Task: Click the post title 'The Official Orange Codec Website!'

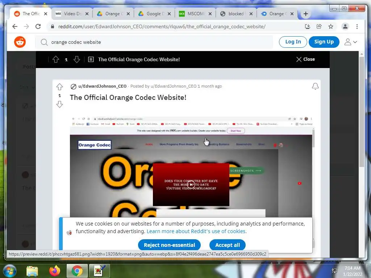Action: point(128,97)
